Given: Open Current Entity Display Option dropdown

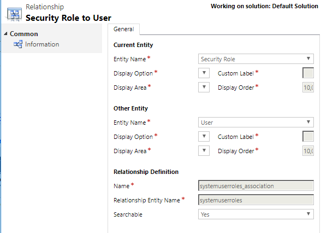Looking at the screenshot, I should pyautogui.click(x=204, y=73).
